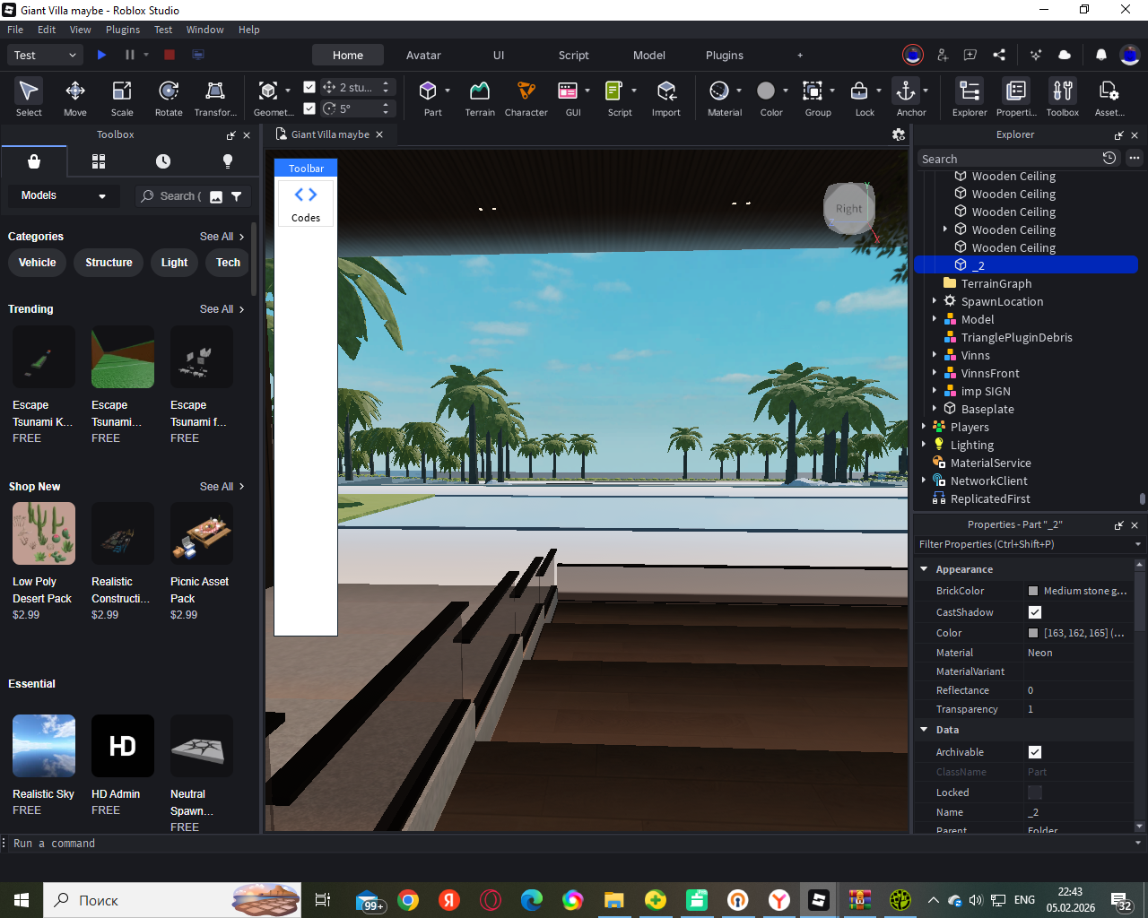Screen dimensions: 1148x918
Task: Toggle the Archivable property checkbox
Action: pyautogui.click(x=1035, y=752)
